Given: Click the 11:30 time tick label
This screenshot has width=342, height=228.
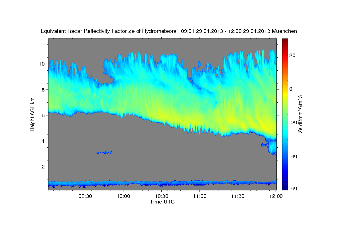Looking at the screenshot, I should coord(237,196).
